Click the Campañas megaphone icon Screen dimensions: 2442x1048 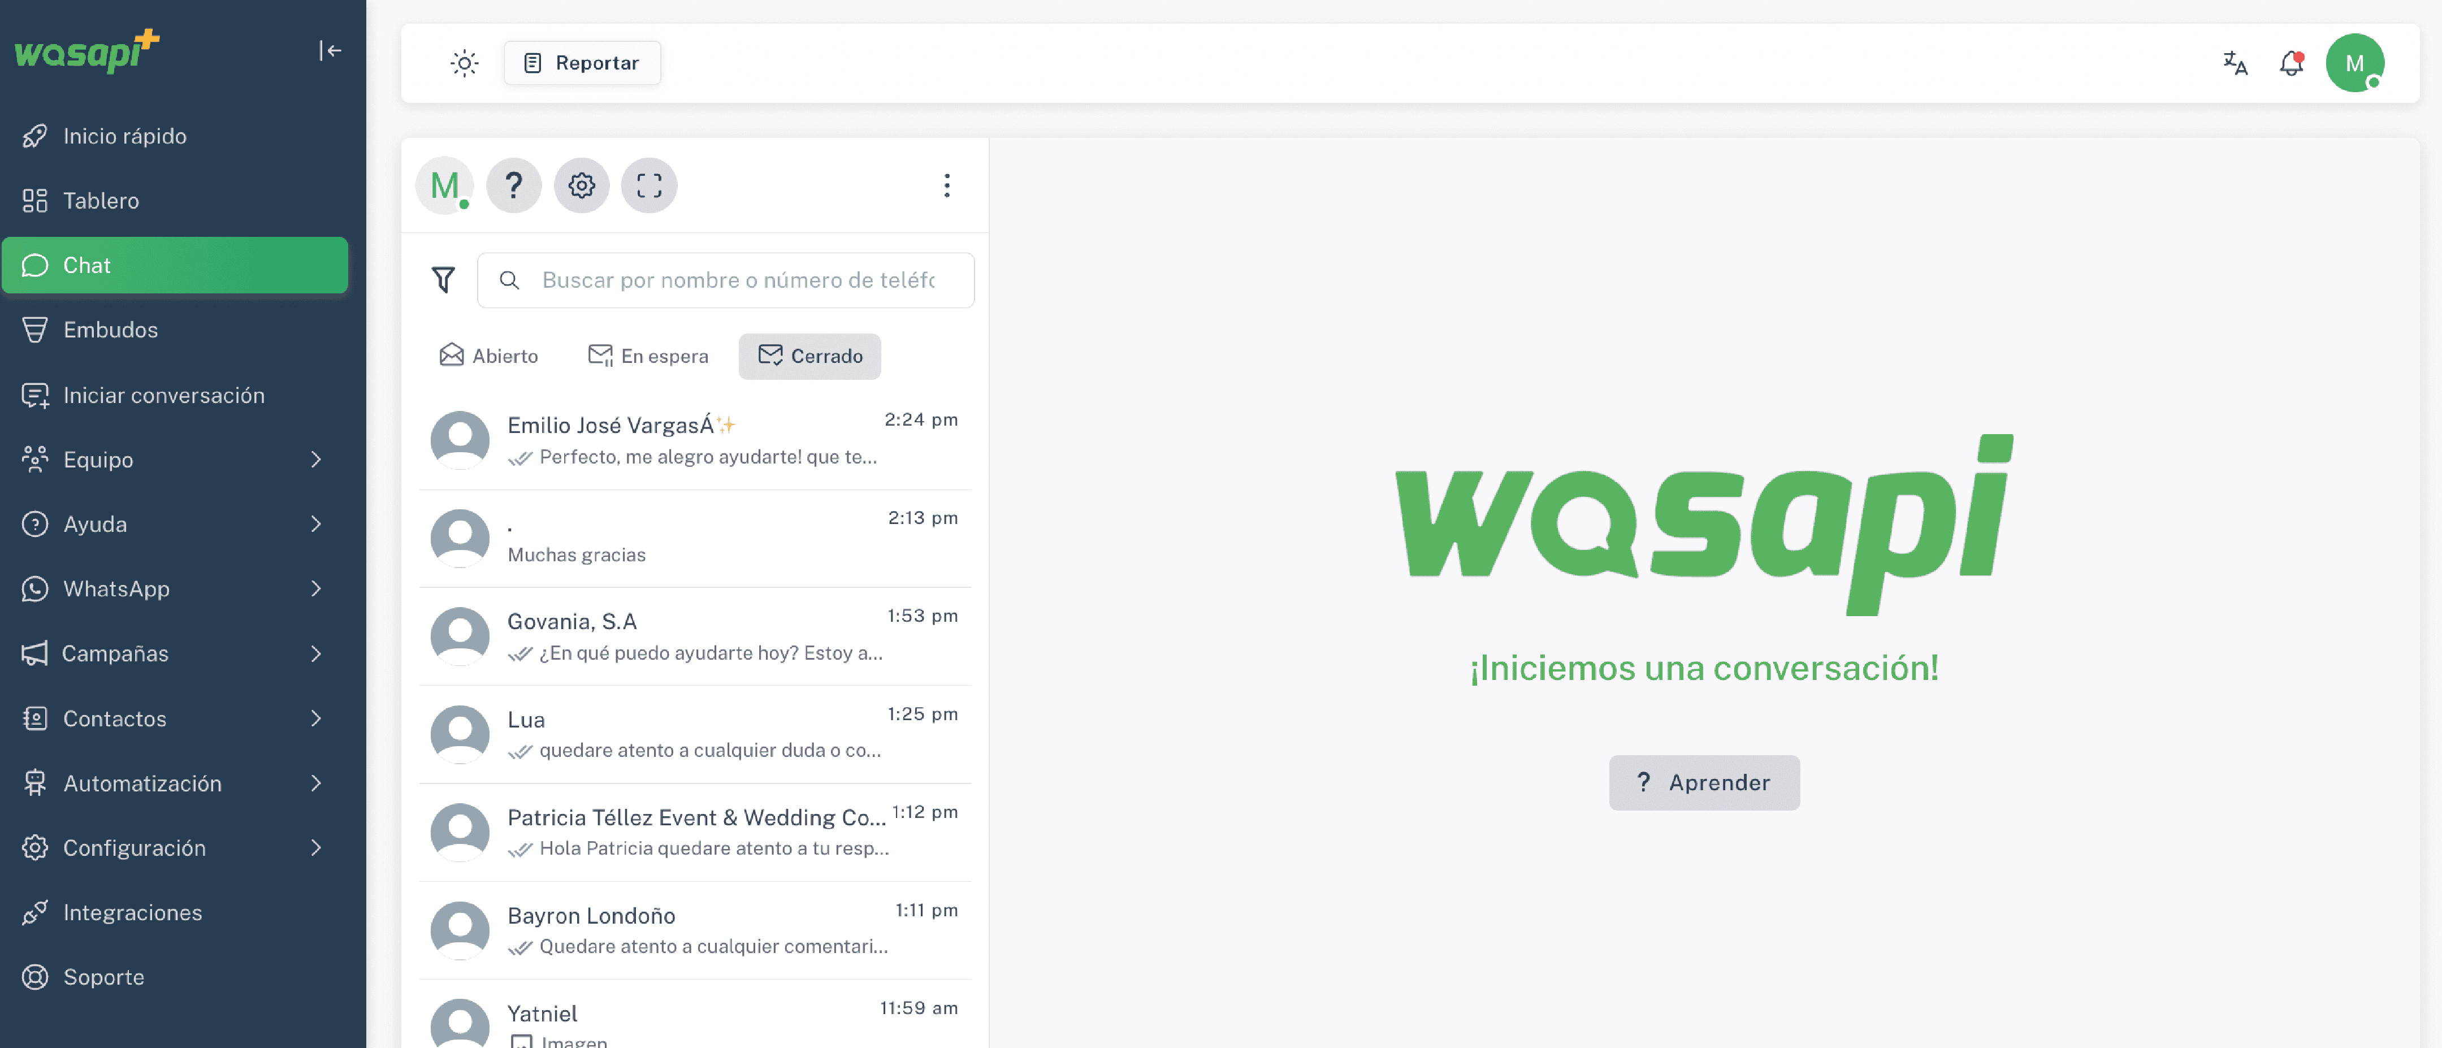(35, 654)
